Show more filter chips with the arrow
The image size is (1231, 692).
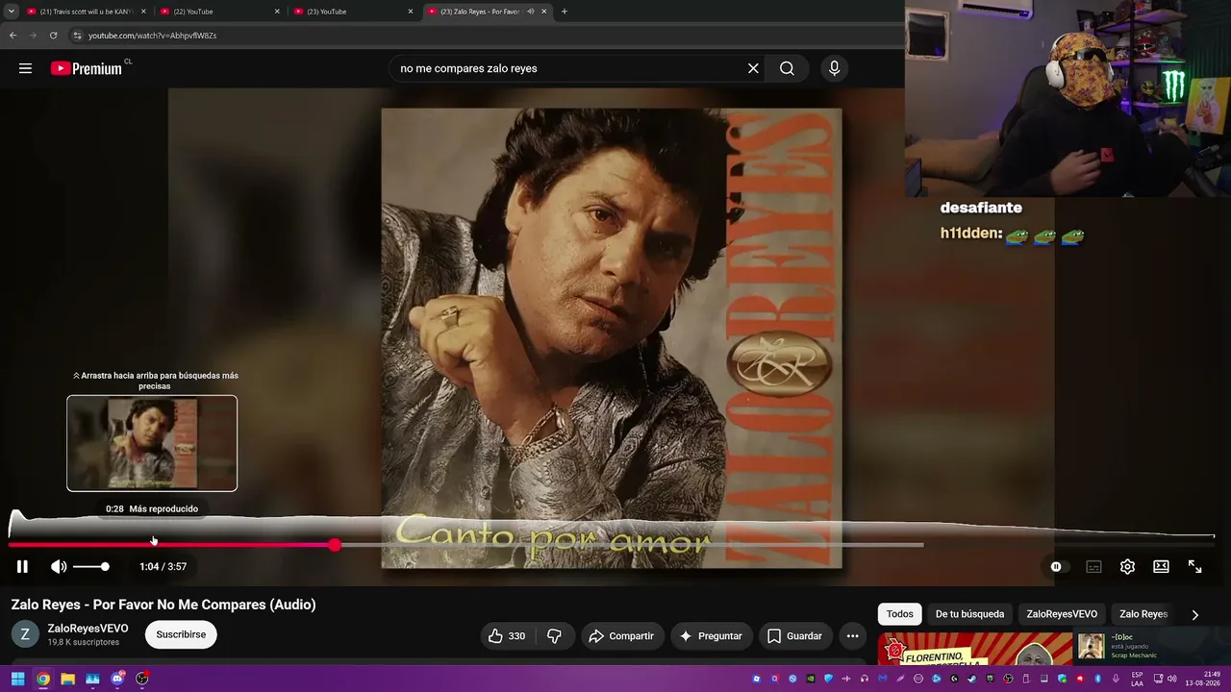point(1195,615)
